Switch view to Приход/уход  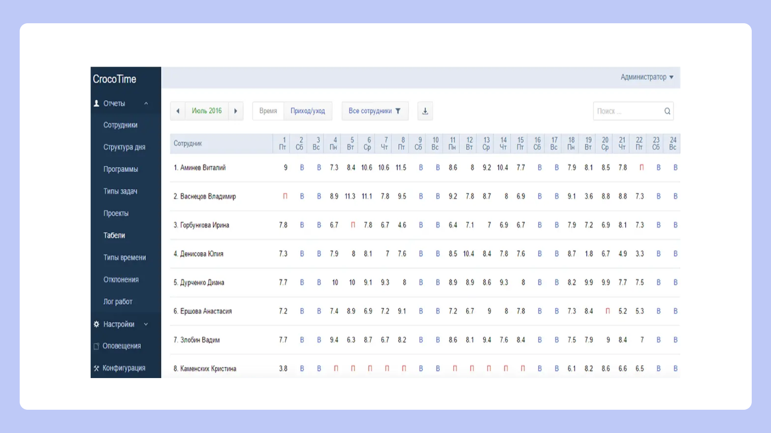tap(308, 111)
